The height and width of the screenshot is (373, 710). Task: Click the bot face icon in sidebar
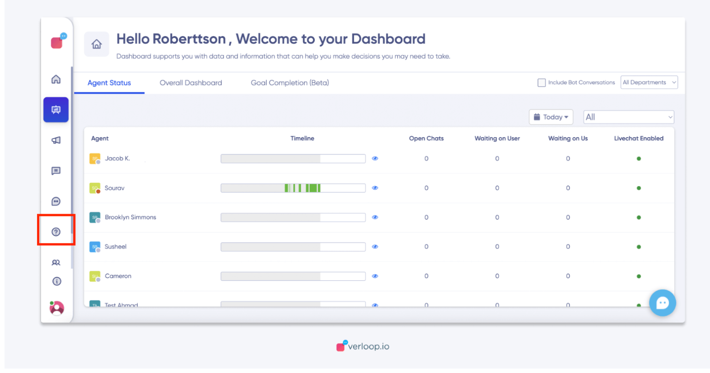tap(56, 201)
